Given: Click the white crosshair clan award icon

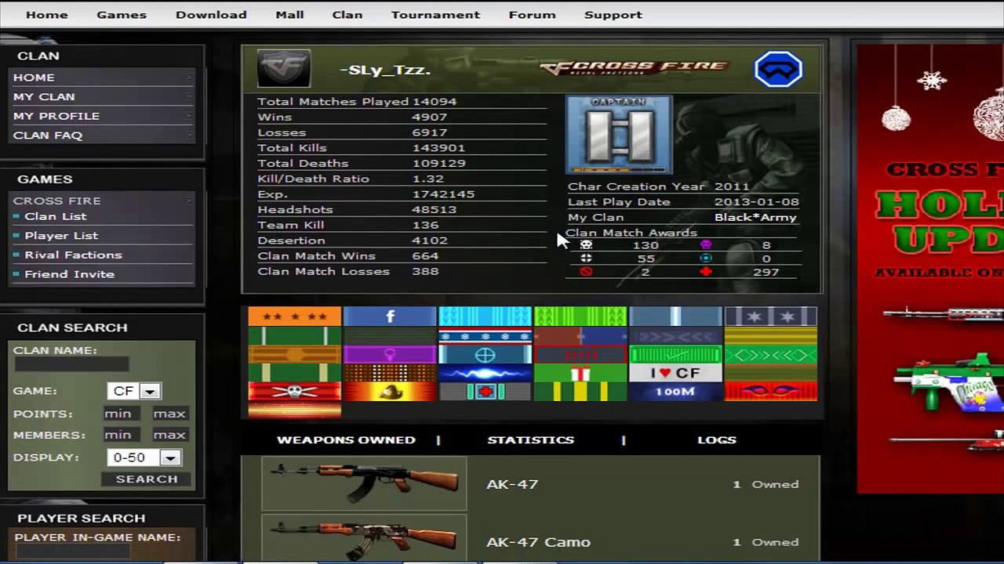Looking at the screenshot, I should point(586,258).
